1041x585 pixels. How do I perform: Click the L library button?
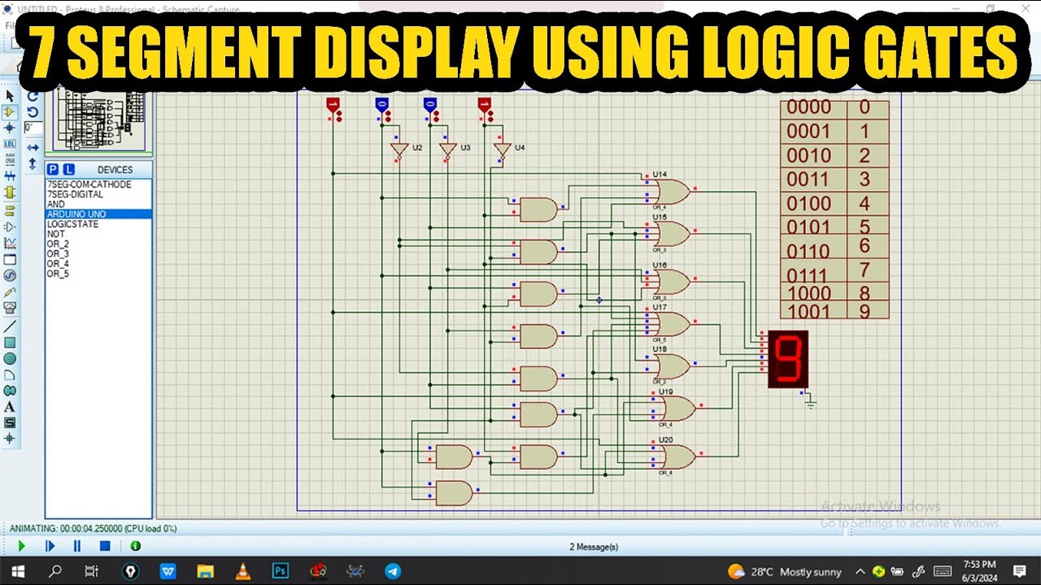(68, 169)
